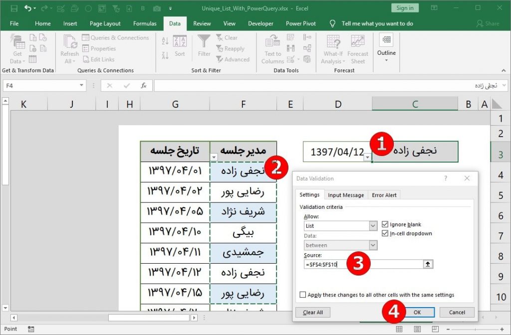Click Cancel in the Data Validation dialog
The width and height of the screenshot is (511, 335).
click(x=457, y=312)
